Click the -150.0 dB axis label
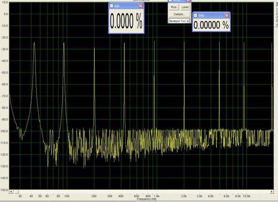The image size is (278, 202). tap(4, 190)
